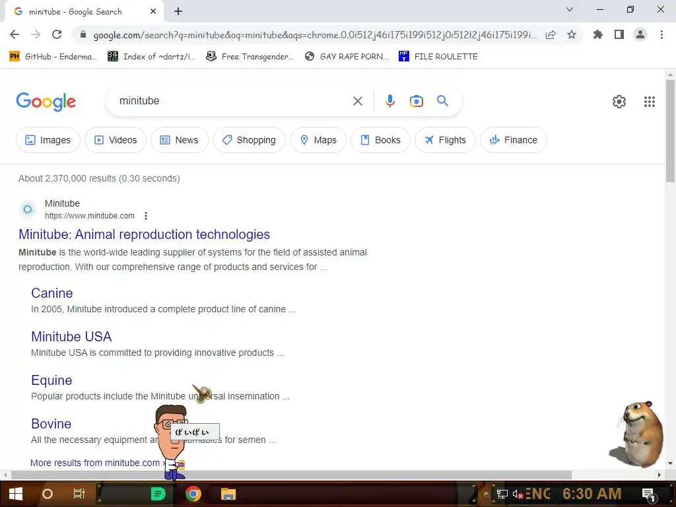Viewport: 676px width, 507px height.
Task: Click the vertical scrollbar thumb
Action: pos(670,131)
